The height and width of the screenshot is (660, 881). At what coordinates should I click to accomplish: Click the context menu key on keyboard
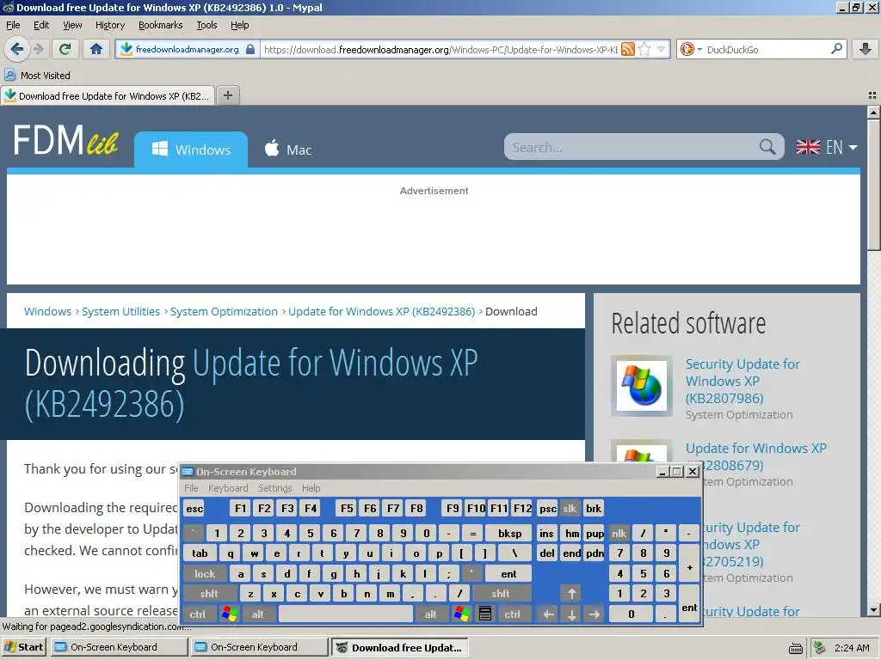[x=485, y=614]
